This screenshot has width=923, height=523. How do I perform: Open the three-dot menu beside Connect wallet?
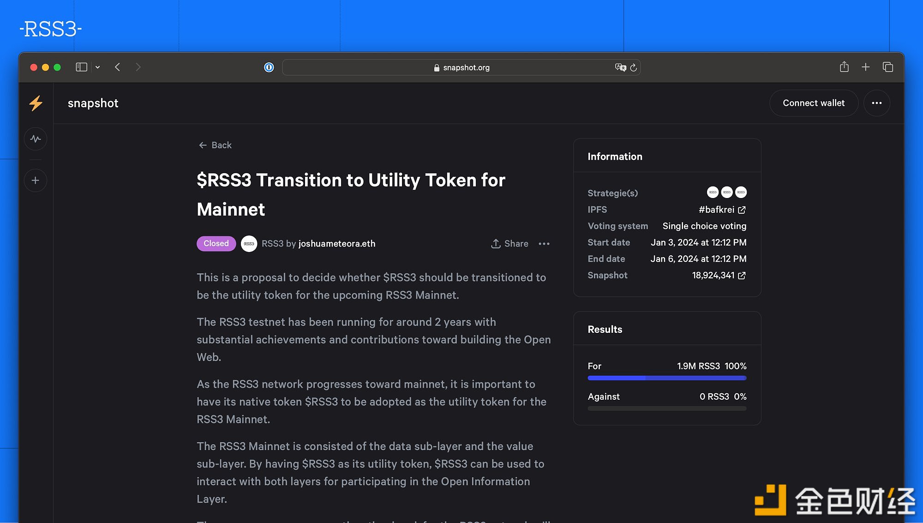tap(876, 103)
